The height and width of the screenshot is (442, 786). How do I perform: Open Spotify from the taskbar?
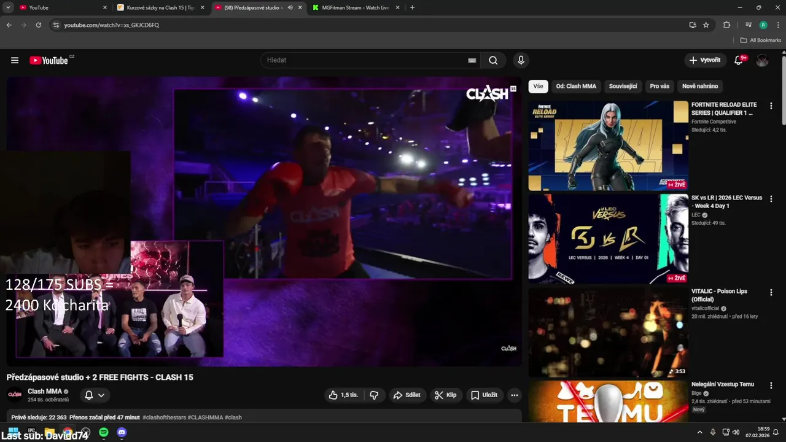pyautogui.click(x=104, y=432)
